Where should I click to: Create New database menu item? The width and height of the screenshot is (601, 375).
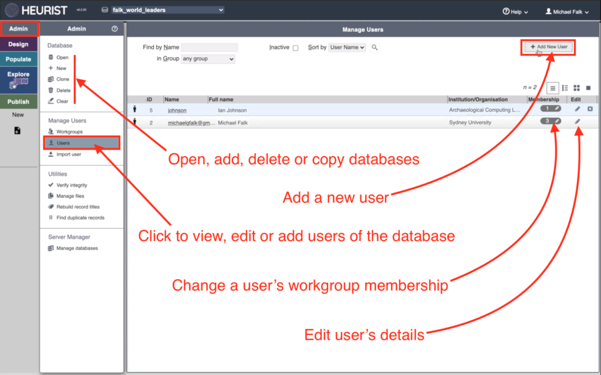pos(58,68)
